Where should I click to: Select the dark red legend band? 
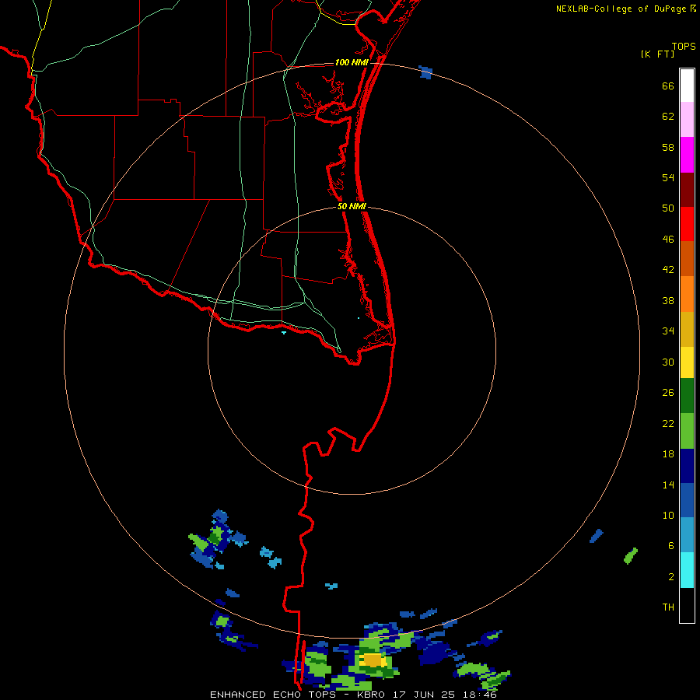pyautogui.click(x=687, y=189)
